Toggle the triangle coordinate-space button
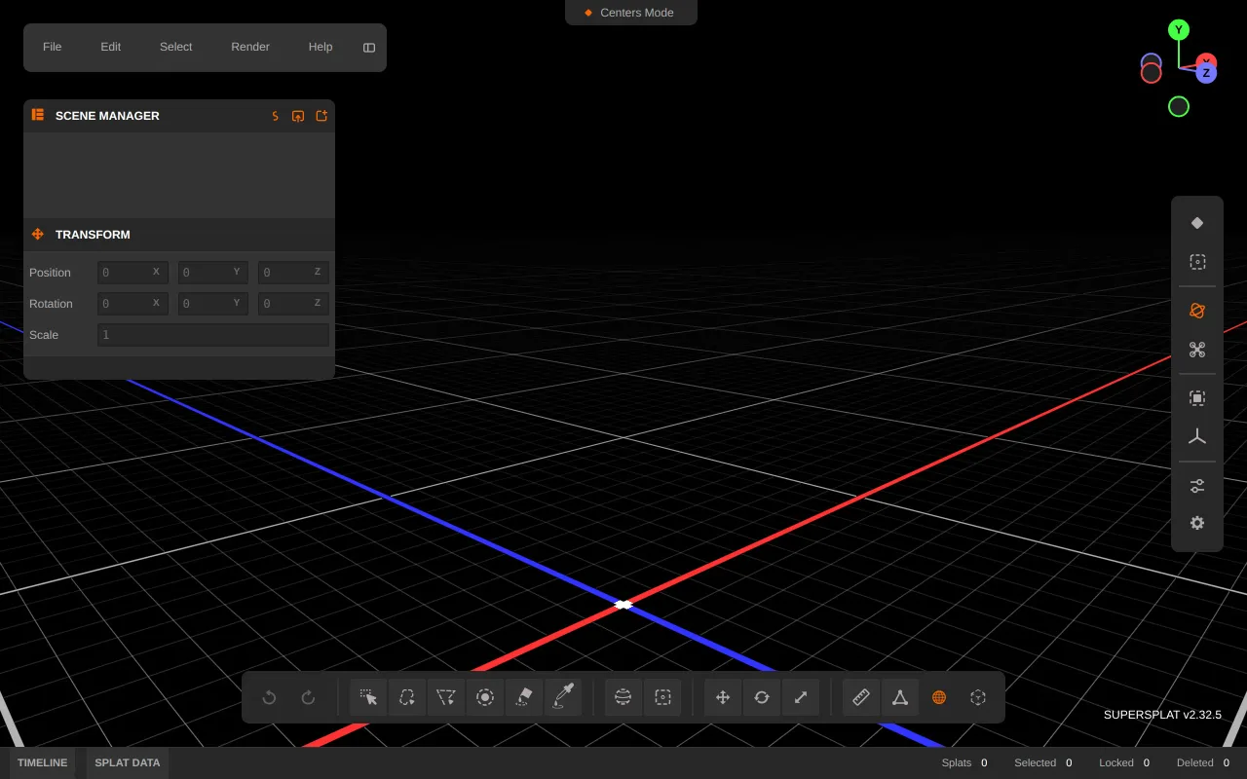This screenshot has height=779, width=1247. pyautogui.click(x=900, y=697)
